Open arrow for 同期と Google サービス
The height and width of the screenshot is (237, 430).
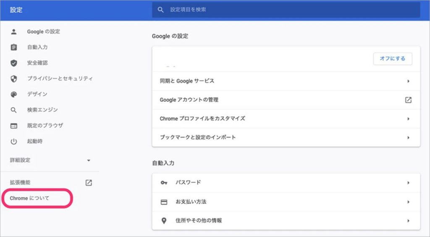click(x=408, y=81)
